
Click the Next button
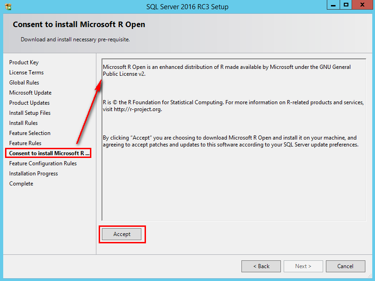[x=303, y=266]
